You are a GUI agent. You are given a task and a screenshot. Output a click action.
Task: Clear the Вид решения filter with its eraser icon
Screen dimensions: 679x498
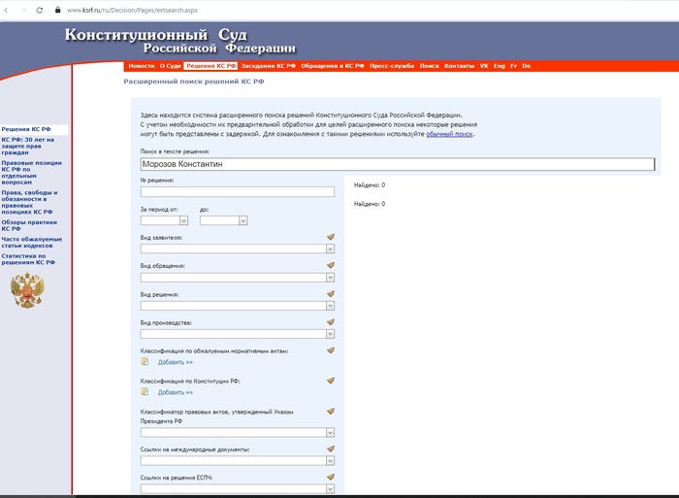pyautogui.click(x=331, y=294)
